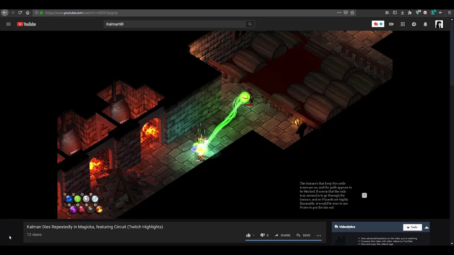
Task: Go to YouTube home via logo
Action: coord(27,24)
